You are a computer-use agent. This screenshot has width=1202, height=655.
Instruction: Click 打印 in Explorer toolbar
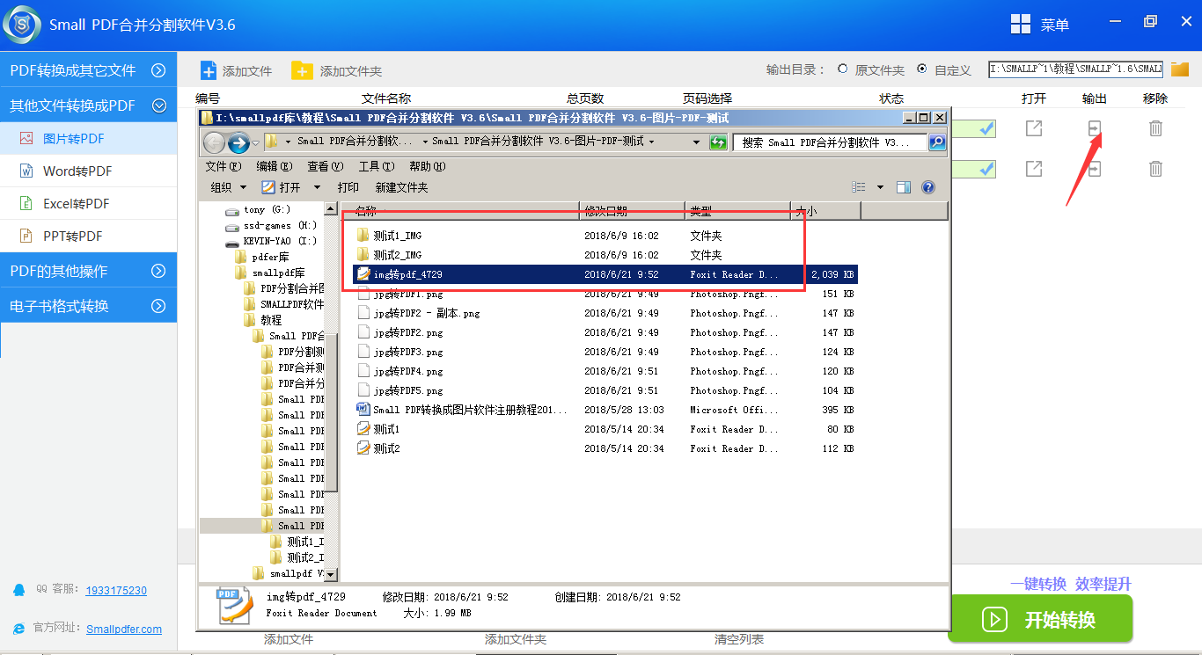click(x=348, y=187)
